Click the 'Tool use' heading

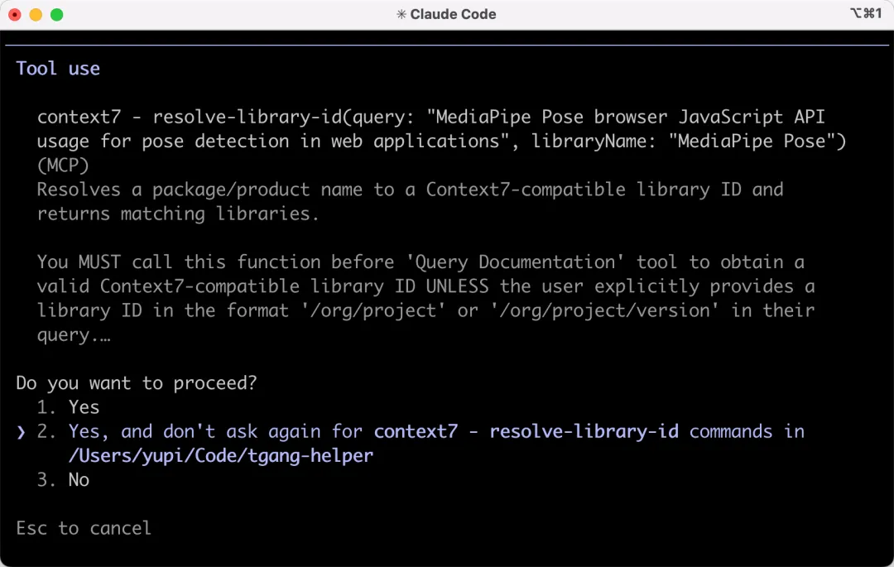tap(58, 69)
